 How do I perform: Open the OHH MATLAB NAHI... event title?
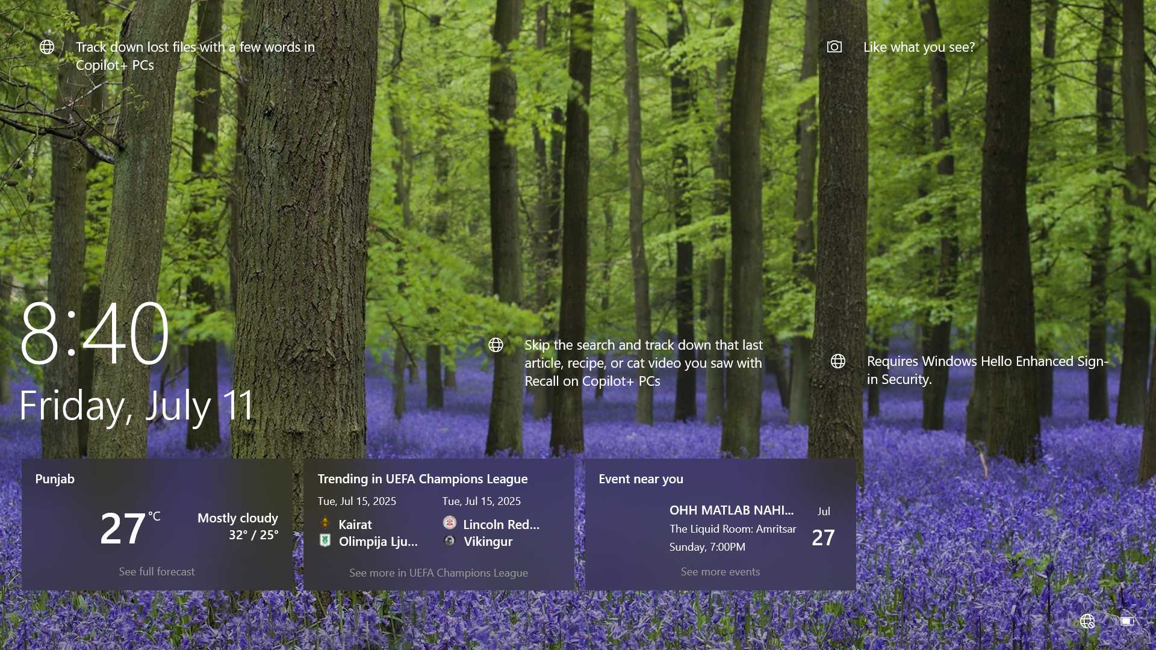click(732, 510)
